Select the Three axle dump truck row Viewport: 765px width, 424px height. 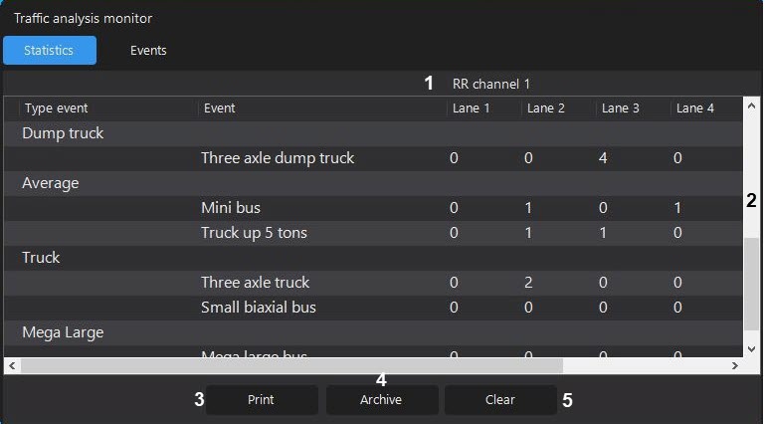[x=278, y=158]
